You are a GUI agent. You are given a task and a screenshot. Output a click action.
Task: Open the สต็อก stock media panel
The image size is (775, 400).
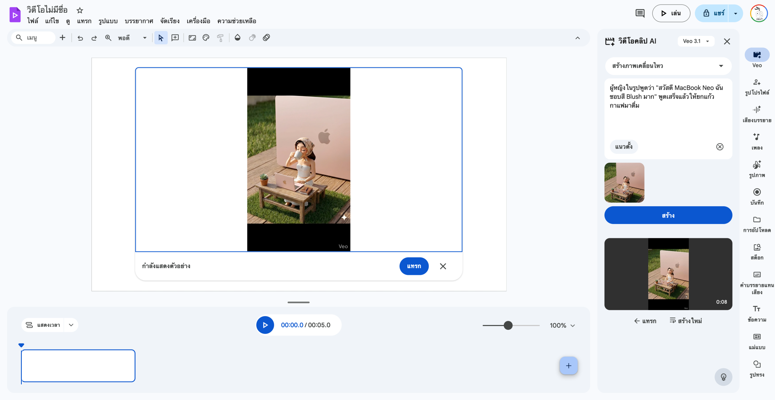[x=757, y=252]
